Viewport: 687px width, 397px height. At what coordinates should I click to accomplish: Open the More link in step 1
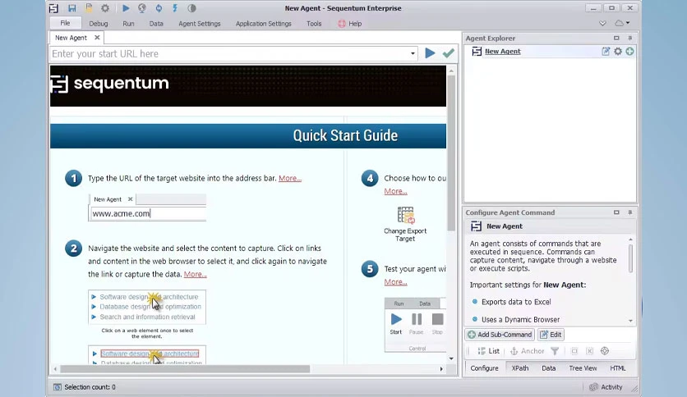pos(290,178)
